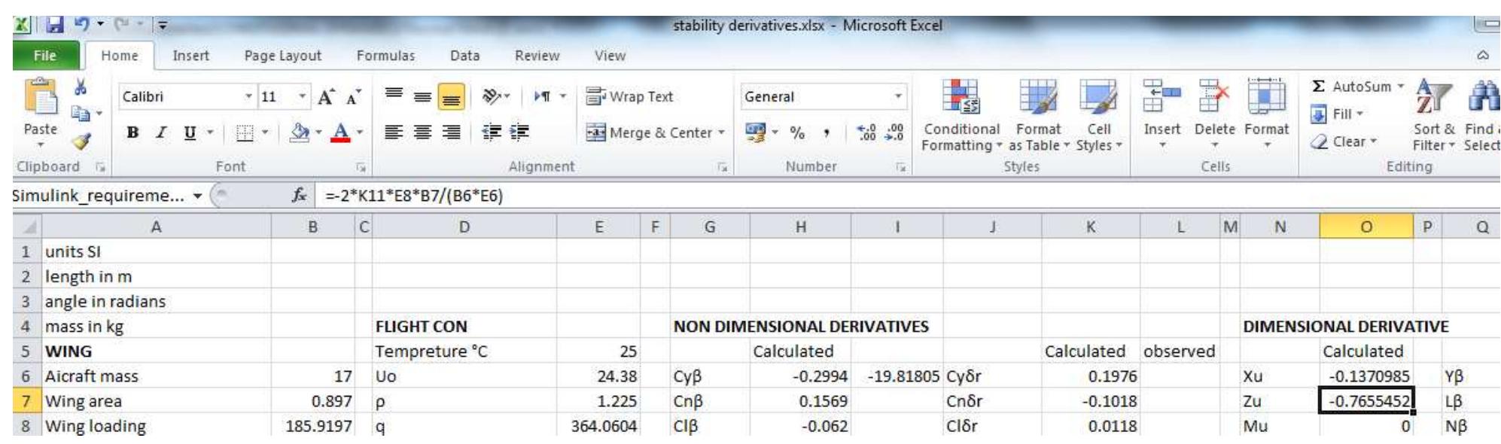Switch to the Data tab
This screenshot has width=1501, height=444.
(464, 56)
